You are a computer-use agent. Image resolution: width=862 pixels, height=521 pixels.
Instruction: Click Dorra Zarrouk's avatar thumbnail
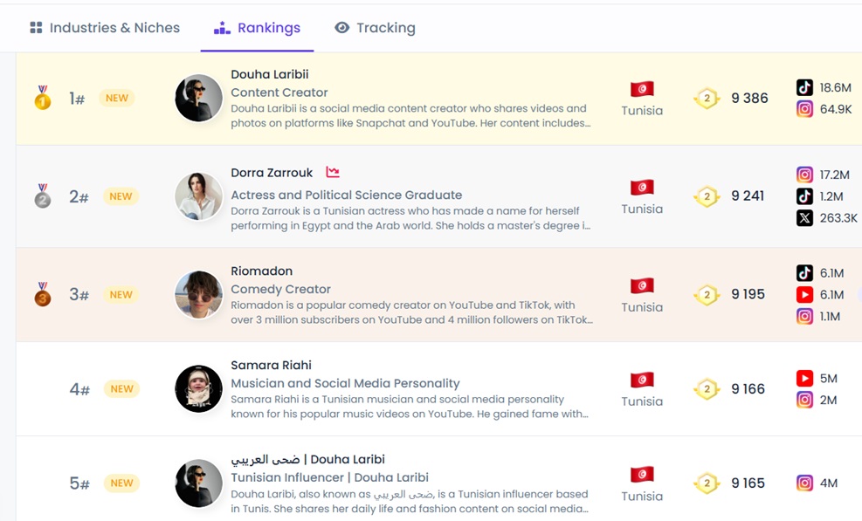click(x=198, y=196)
